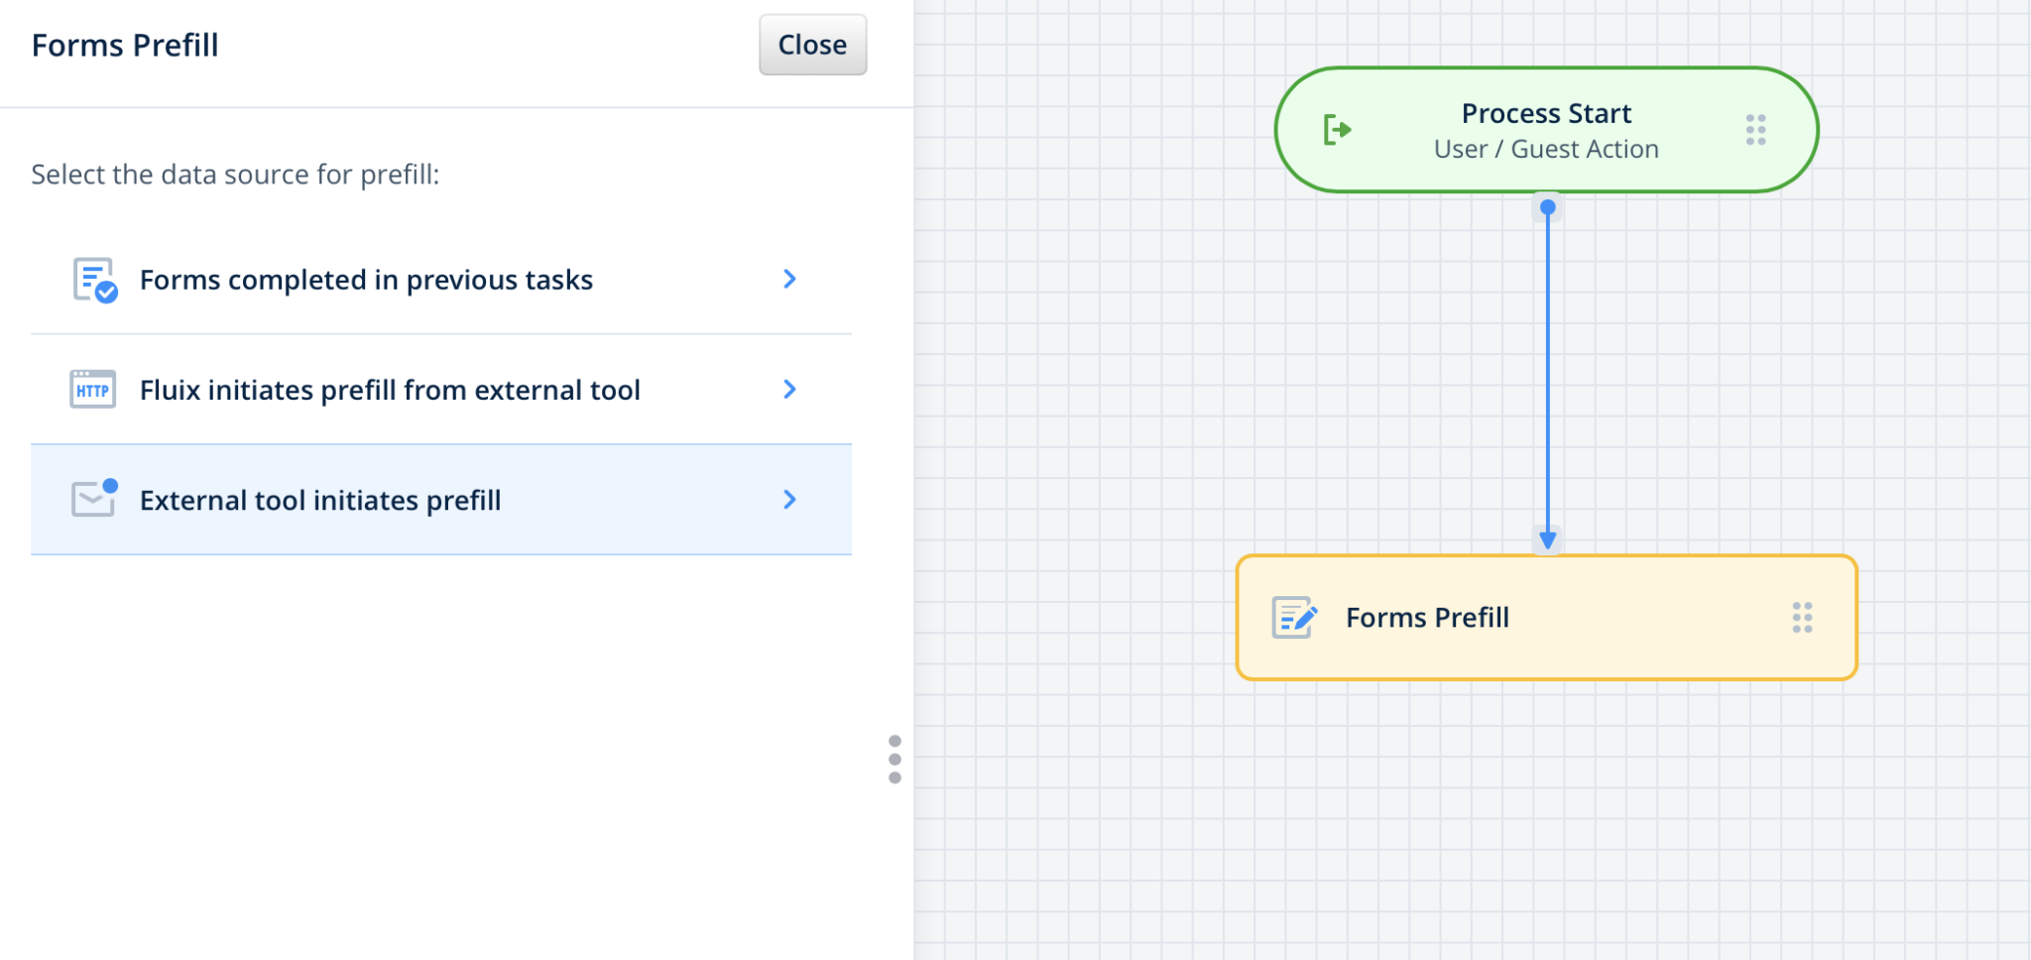The width and height of the screenshot is (2031, 960).
Task: Click the blue connector dot below Process Start
Action: (x=1547, y=206)
